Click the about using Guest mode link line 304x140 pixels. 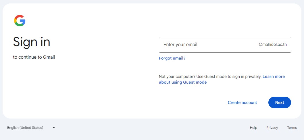tap(183, 82)
